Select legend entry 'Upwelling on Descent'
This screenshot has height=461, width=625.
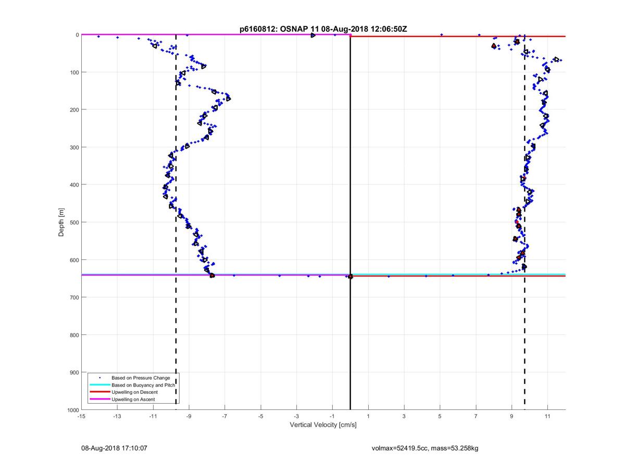[134, 392]
